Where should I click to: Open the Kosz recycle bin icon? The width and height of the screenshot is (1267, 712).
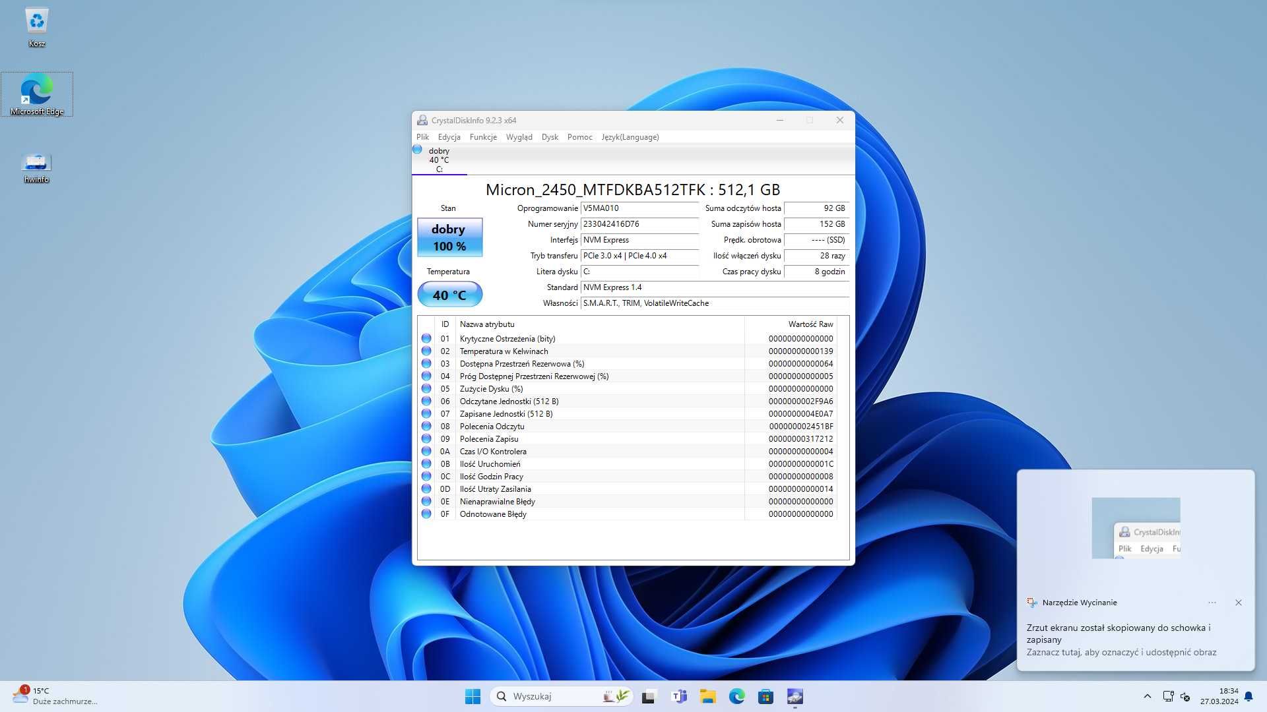(x=37, y=28)
